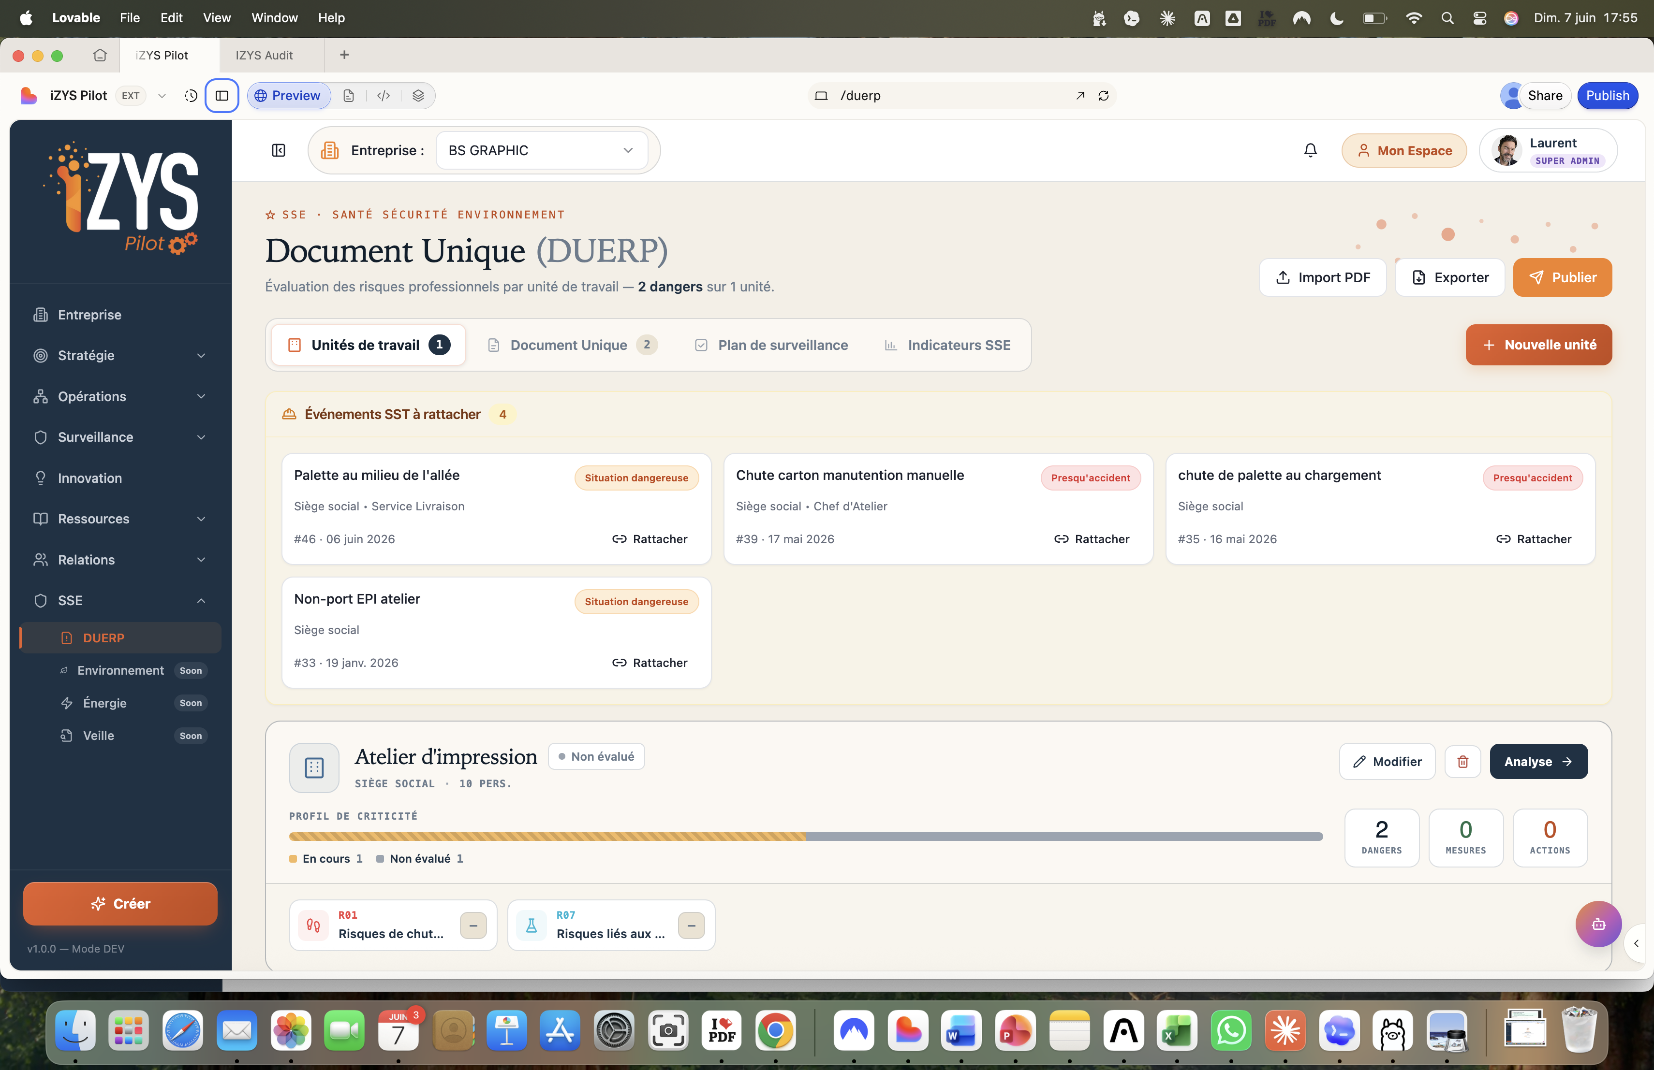This screenshot has height=1070, width=1654.
Task: Open Entreprise in the sidebar
Action: [x=121, y=315]
